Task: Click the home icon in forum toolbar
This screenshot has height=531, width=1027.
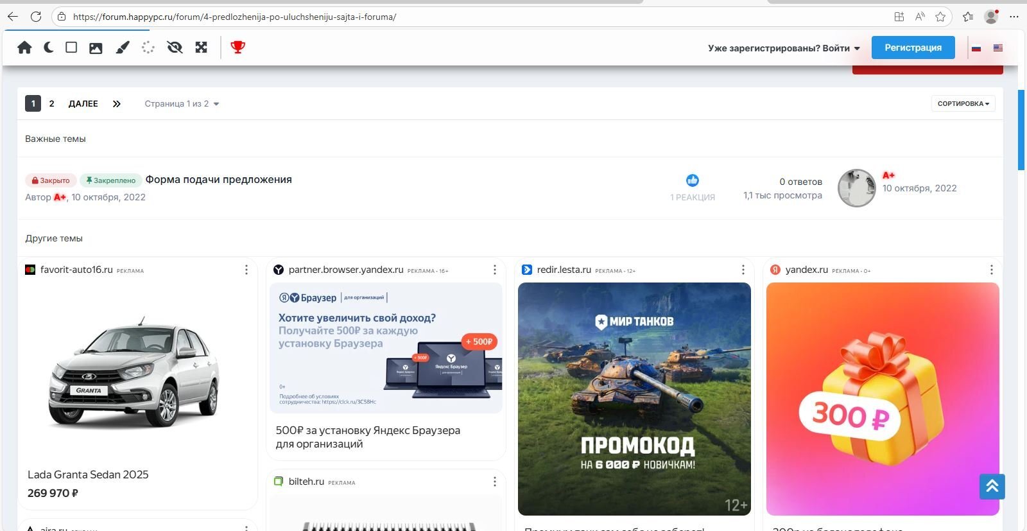Action: coord(24,48)
